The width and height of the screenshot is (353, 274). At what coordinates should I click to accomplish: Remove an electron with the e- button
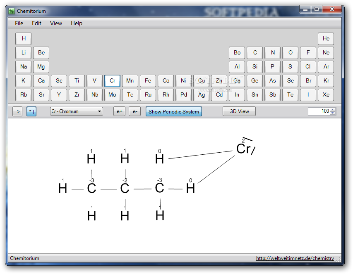coord(134,111)
